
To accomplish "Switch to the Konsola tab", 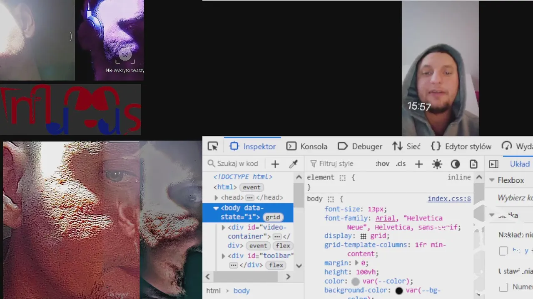I will tap(307, 146).
